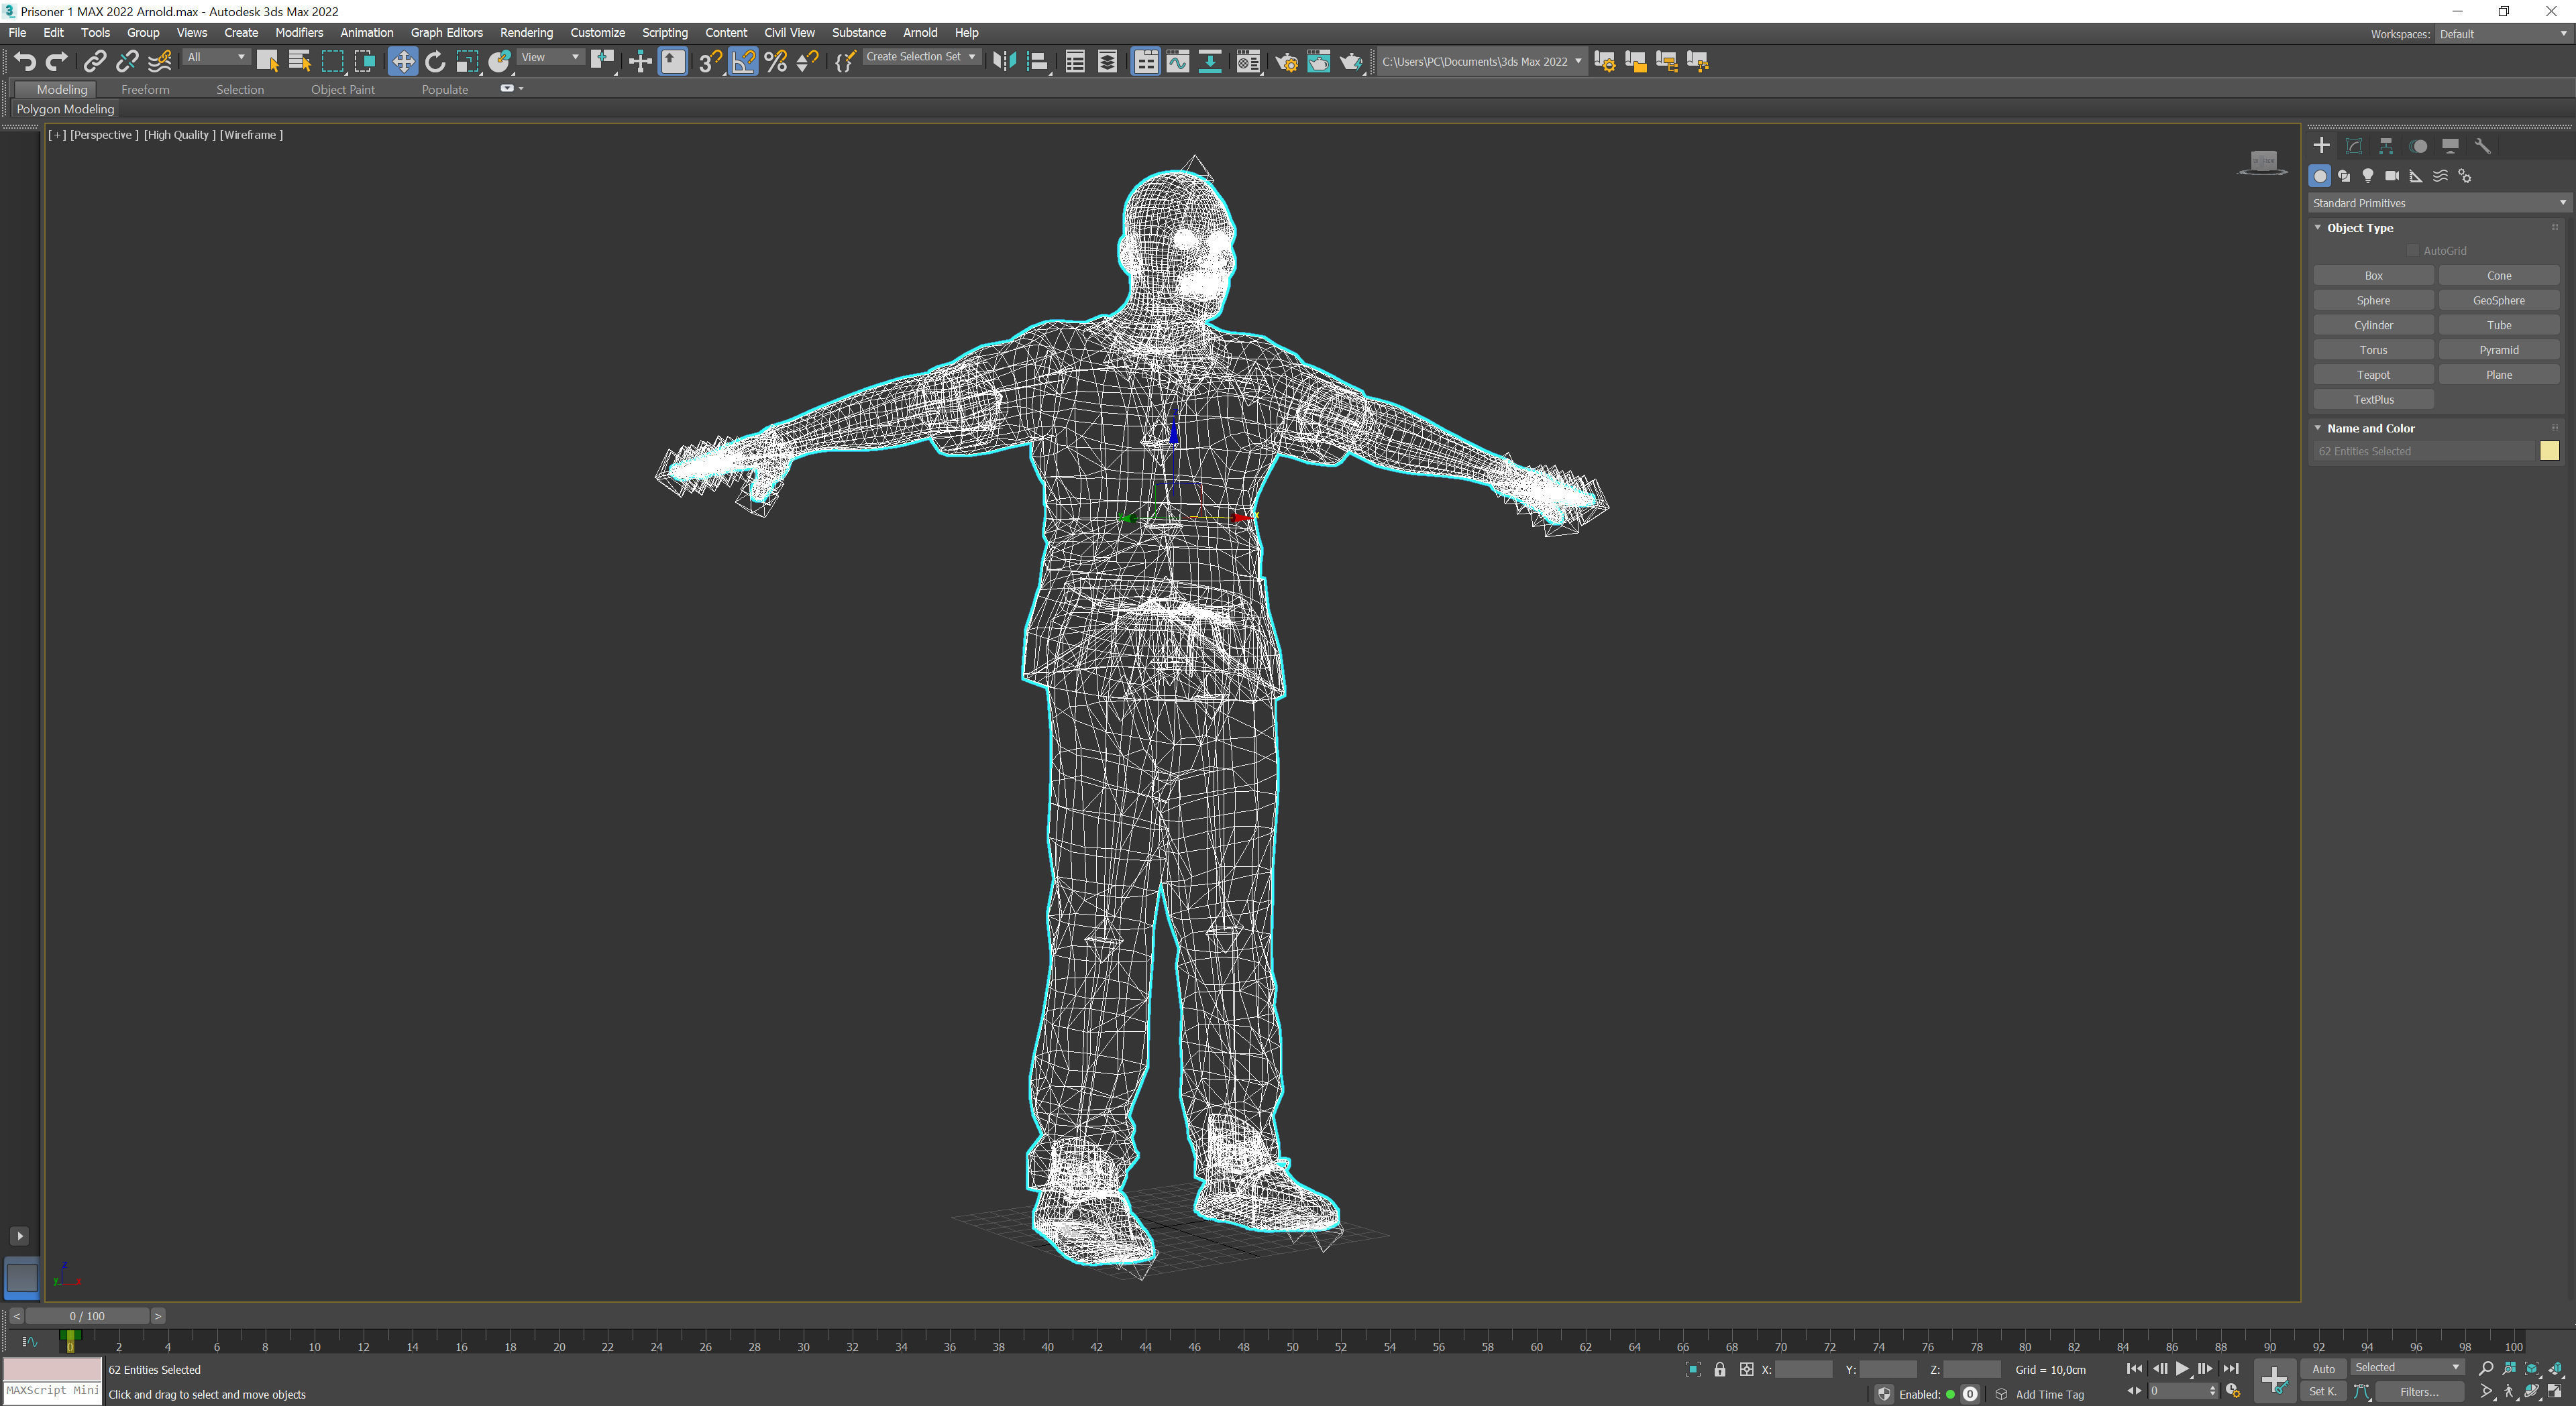This screenshot has width=2576, height=1406.
Task: Open the key Filters... dialog
Action: click(2419, 1392)
